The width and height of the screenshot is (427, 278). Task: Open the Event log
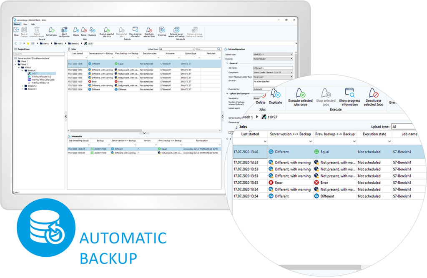[x=162, y=31]
